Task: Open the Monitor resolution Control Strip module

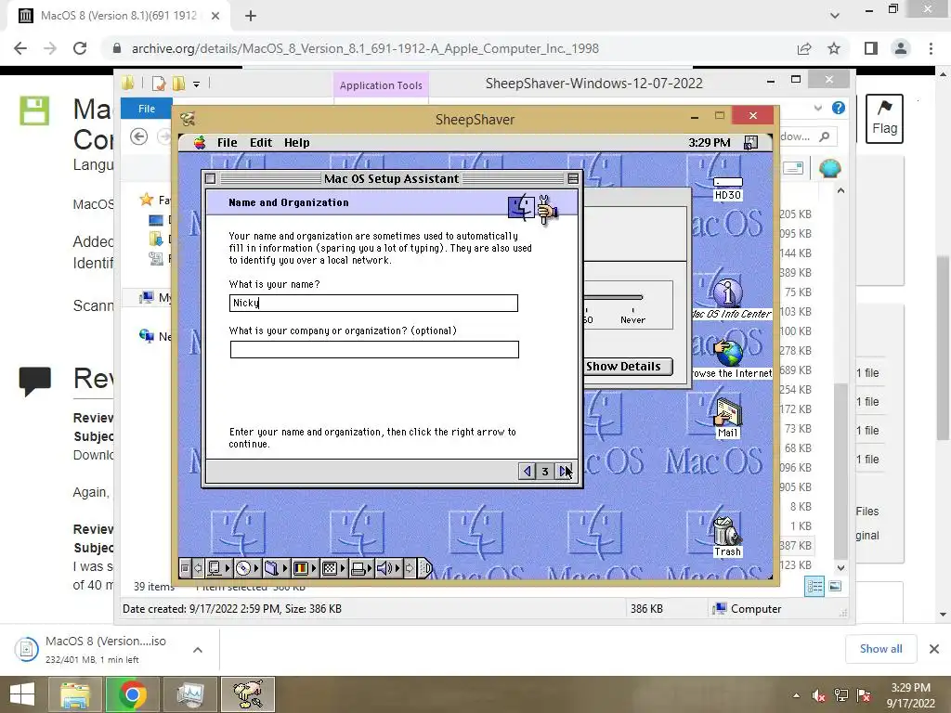Action: pos(333,568)
